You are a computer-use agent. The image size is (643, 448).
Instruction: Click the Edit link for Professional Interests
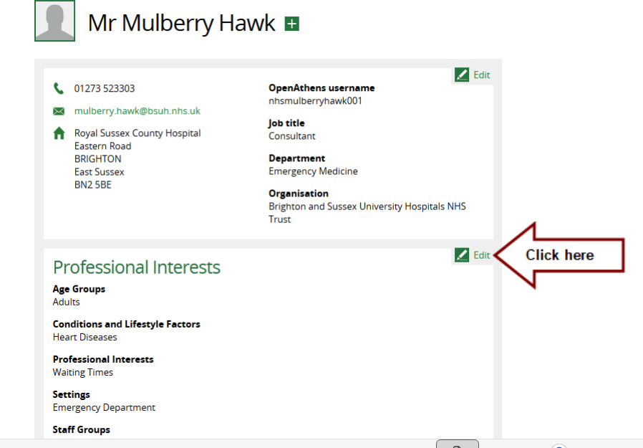tap(481, 255)
